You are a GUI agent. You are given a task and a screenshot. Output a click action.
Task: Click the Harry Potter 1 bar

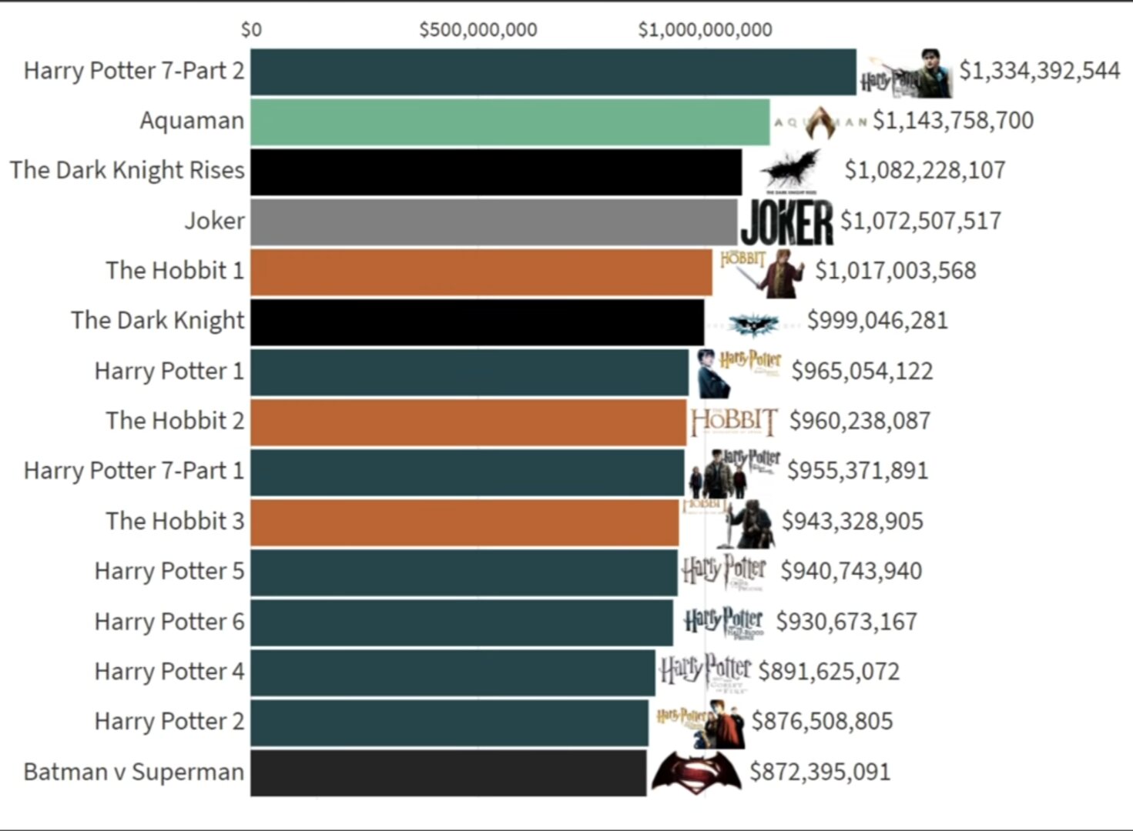pyautogui.click(x=469, y=372)
